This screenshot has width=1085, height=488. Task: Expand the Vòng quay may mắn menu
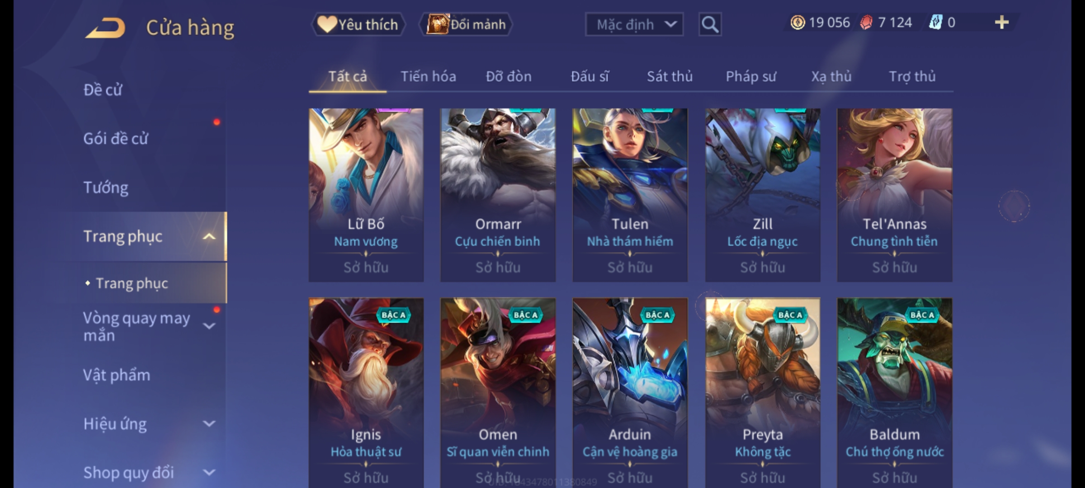tap(209, 326)
